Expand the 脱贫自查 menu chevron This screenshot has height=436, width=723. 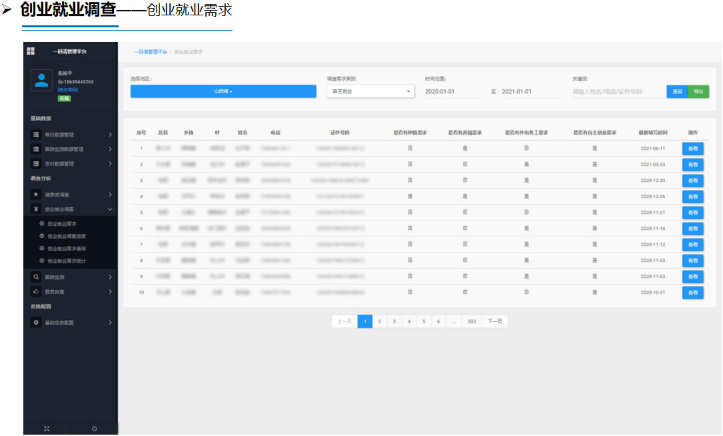coord(110,291)
